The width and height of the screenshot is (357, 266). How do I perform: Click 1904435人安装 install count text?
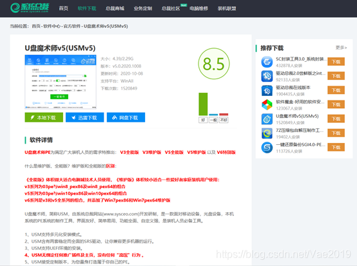point(290,94)
